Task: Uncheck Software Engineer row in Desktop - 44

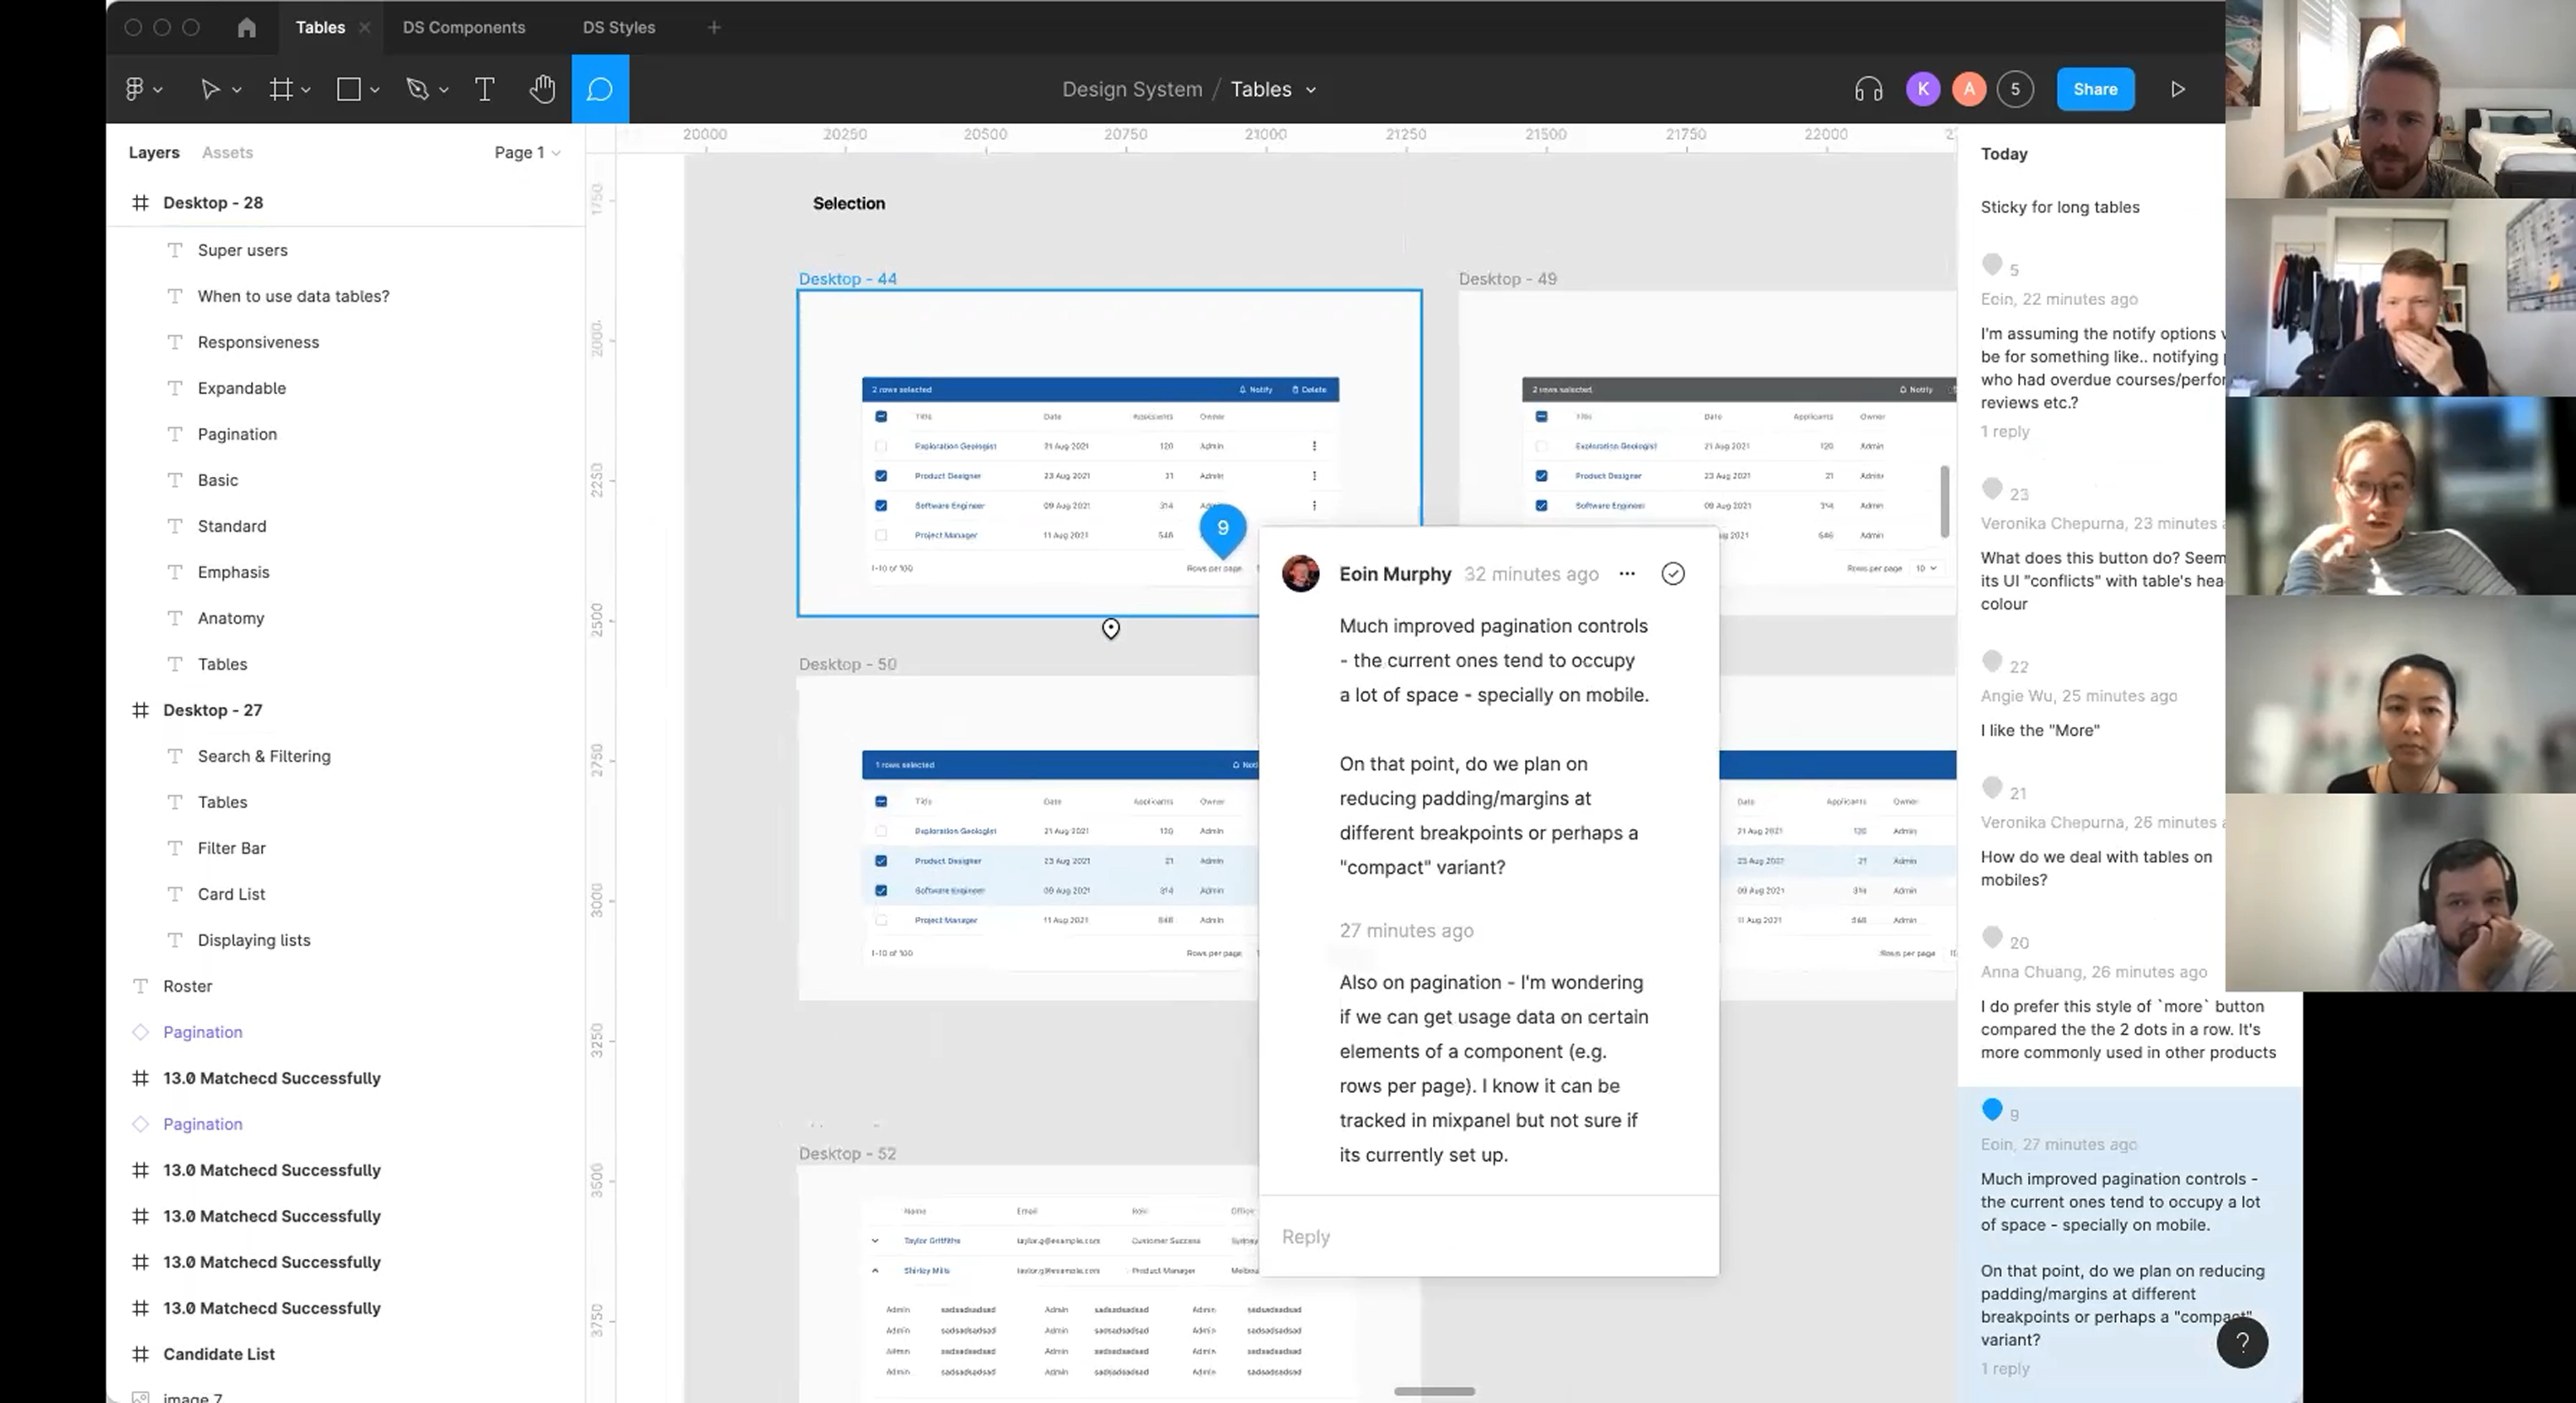Action: pos(881,506)
